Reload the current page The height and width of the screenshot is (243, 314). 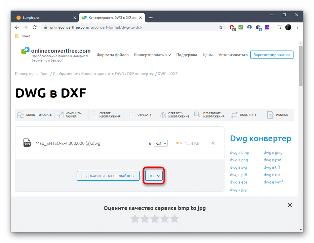pyautogui.click(x=34, y=27)
